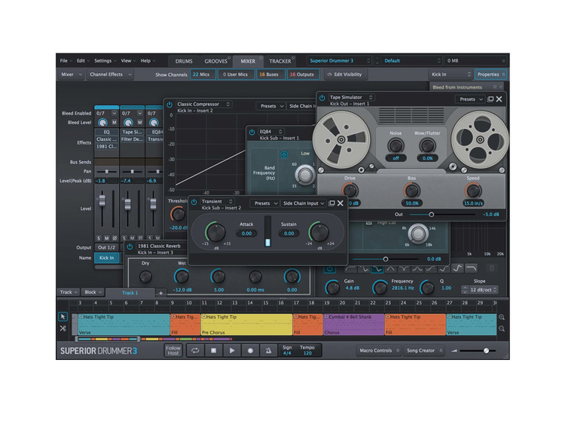This screenshot has width=565, height=424.
Task: Switch to the TRACKER tab
Action: point(280,61)
